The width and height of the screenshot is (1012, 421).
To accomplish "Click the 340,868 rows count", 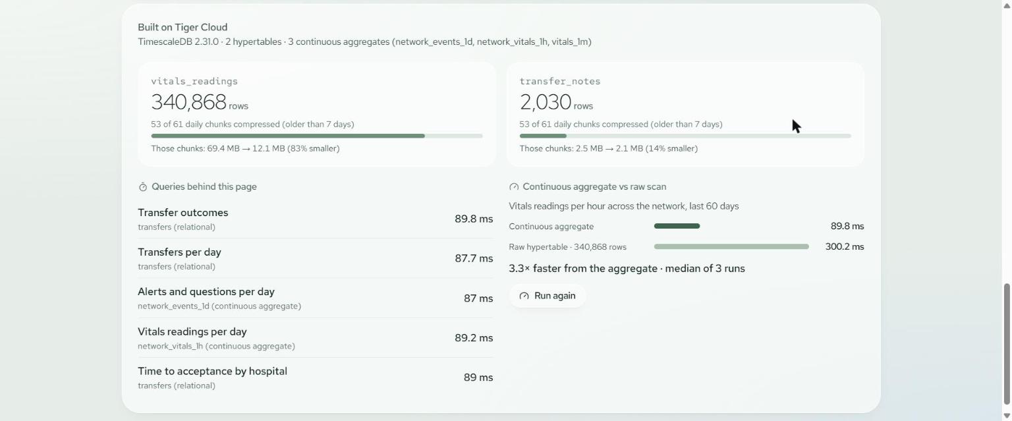I will 200,102.
